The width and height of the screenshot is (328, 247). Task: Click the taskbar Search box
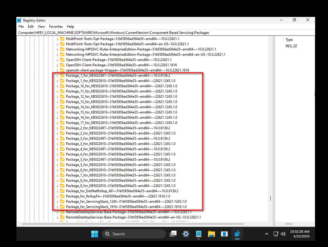tap(134, 234)
